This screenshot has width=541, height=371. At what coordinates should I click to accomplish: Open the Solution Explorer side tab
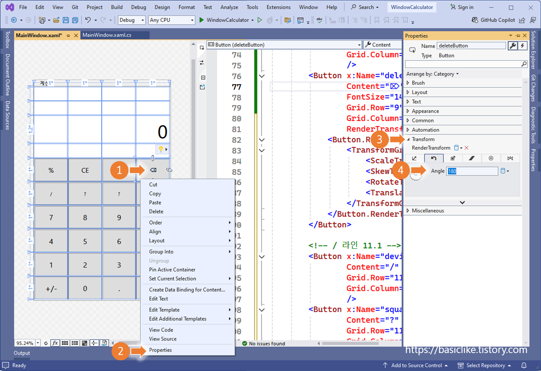(533, 50)
